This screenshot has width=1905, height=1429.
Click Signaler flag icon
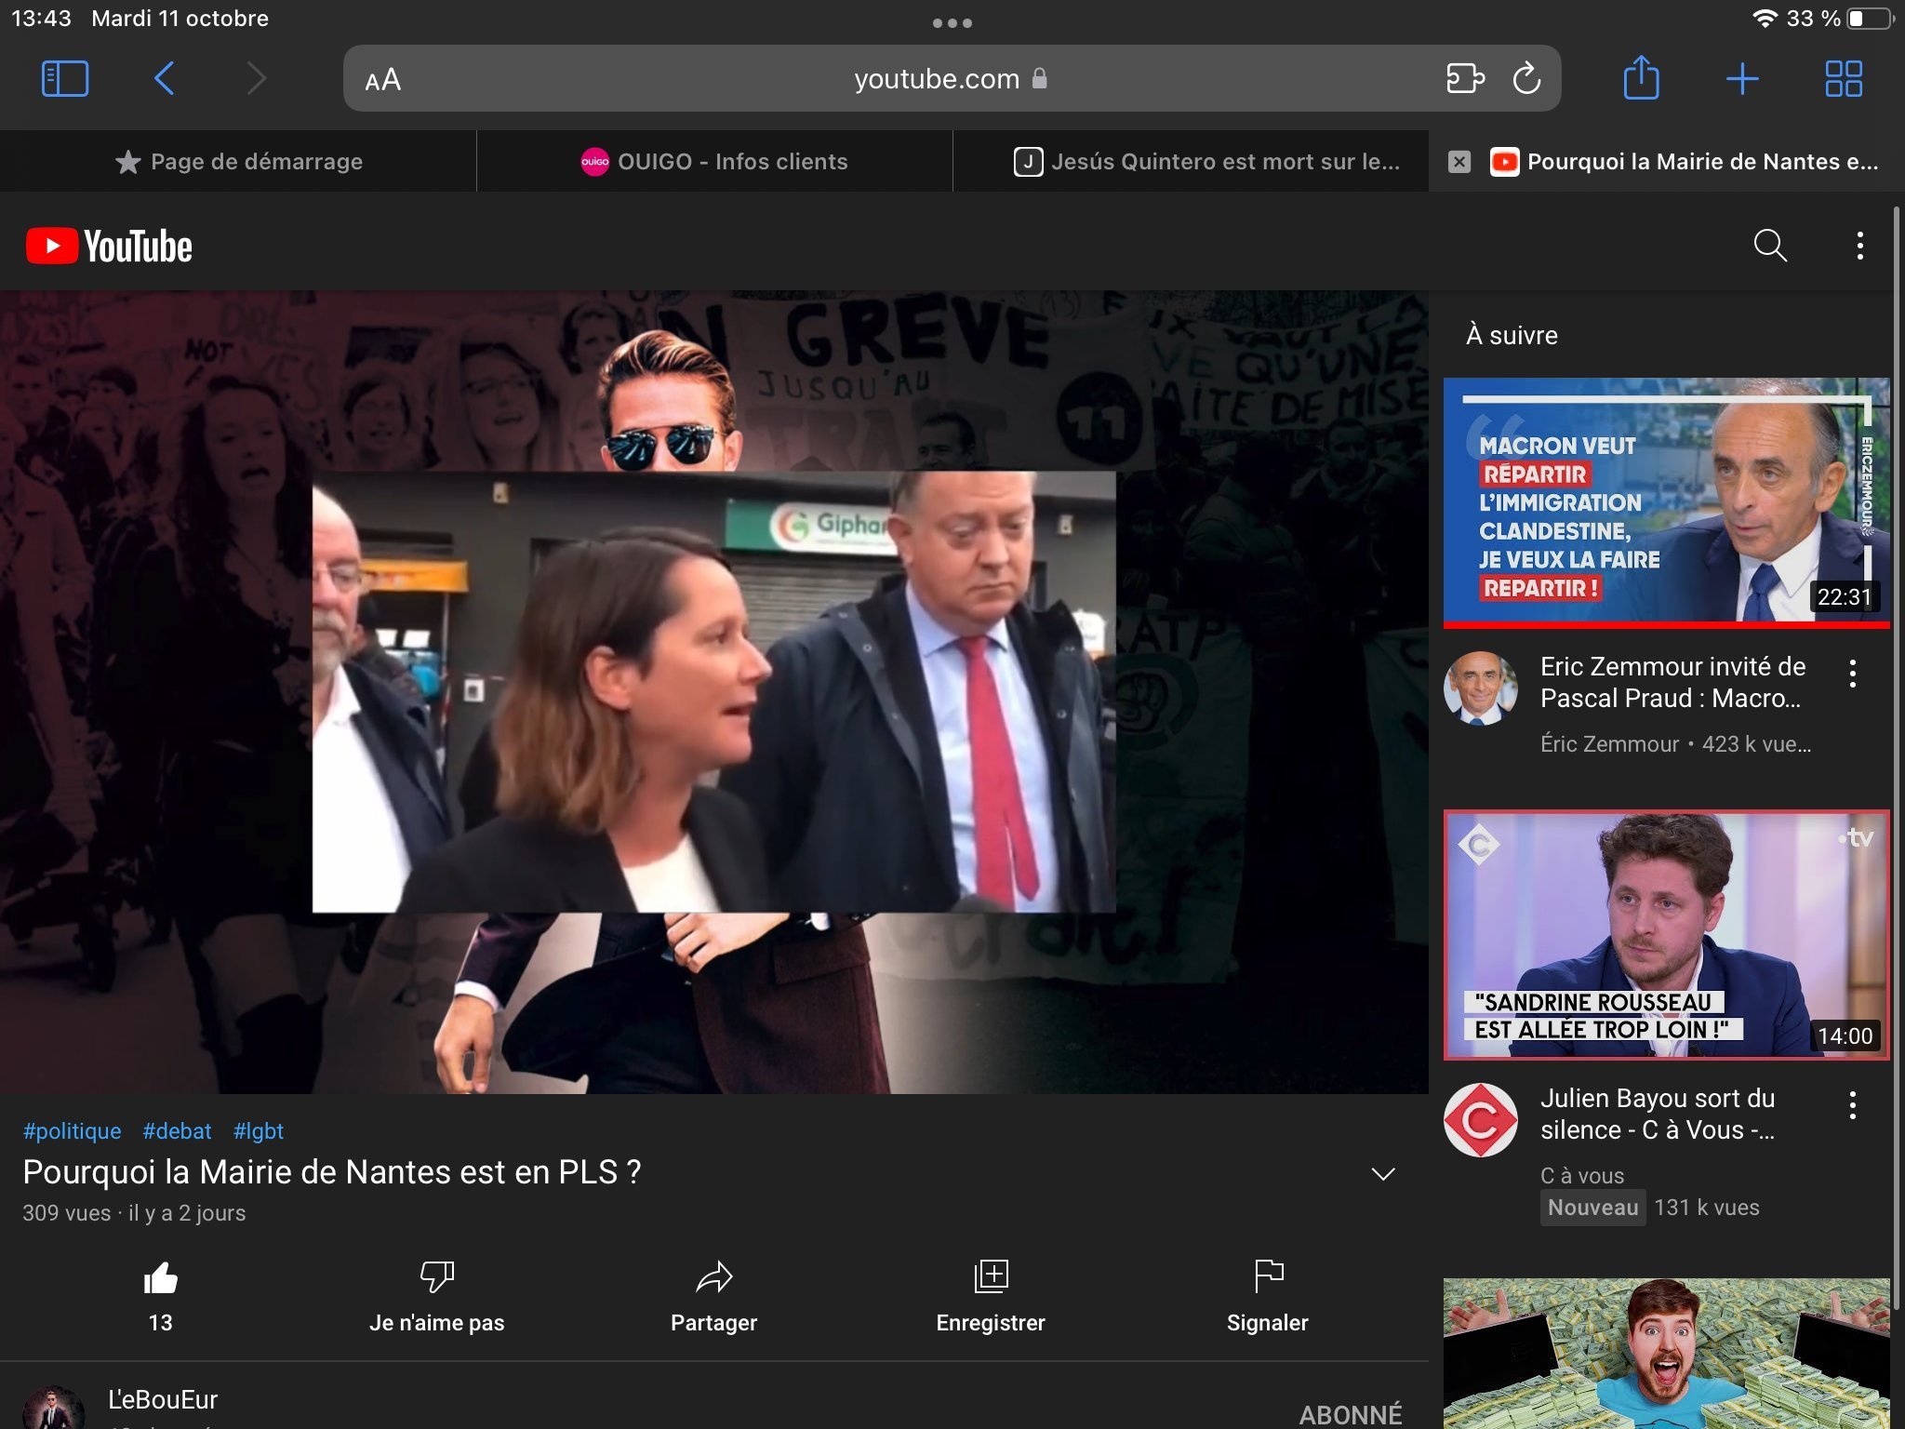click(1268, 1276)
